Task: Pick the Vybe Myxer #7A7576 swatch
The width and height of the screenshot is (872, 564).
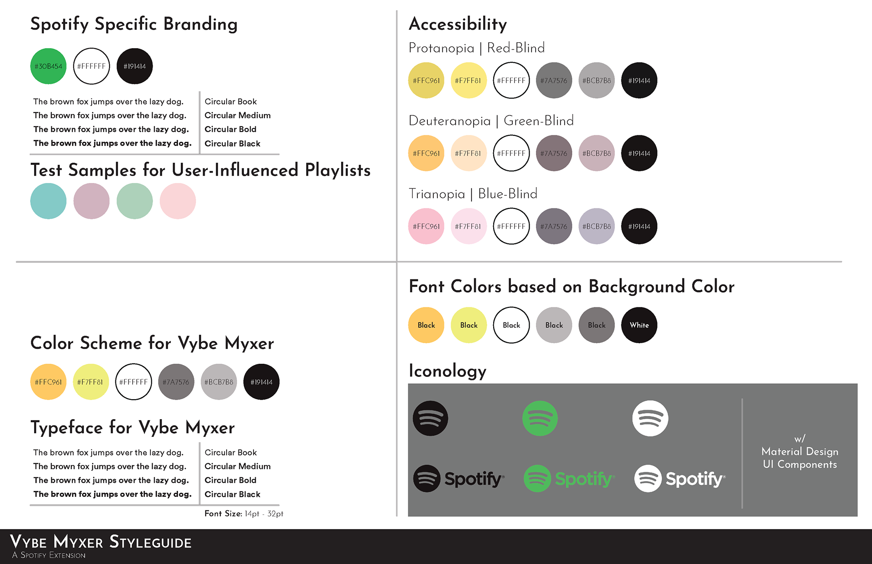Action: coord(176,382)
